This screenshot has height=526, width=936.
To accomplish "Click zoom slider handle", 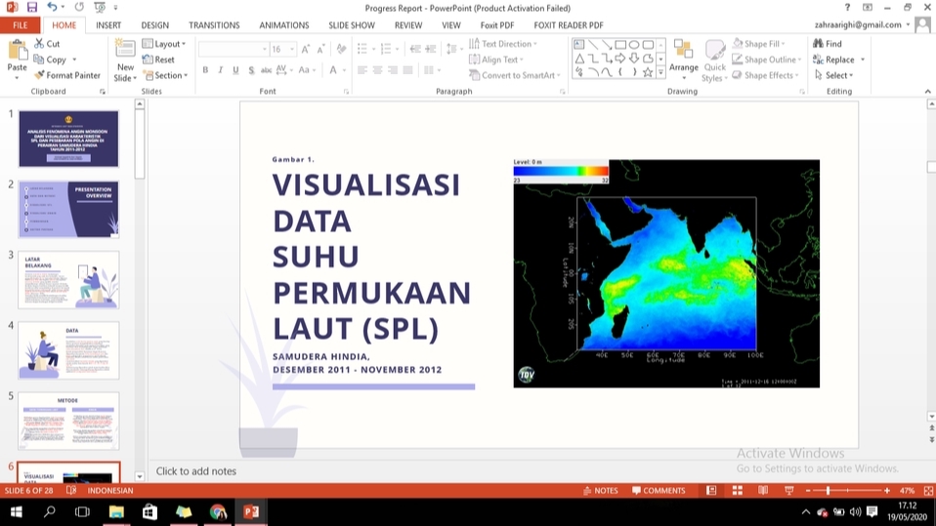I will point(828,490).
